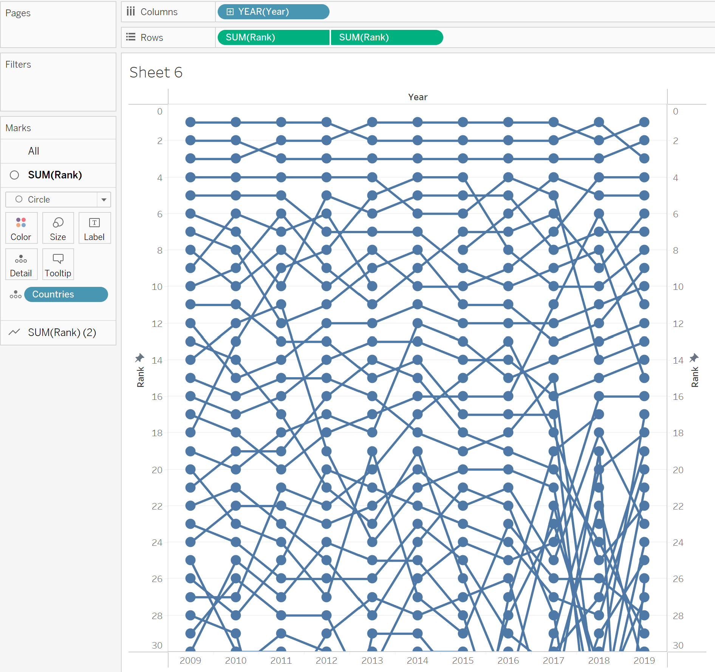The image size is (715, 672).
Task: Open the Circle mark type dropdown
Action: pos(58,200)
